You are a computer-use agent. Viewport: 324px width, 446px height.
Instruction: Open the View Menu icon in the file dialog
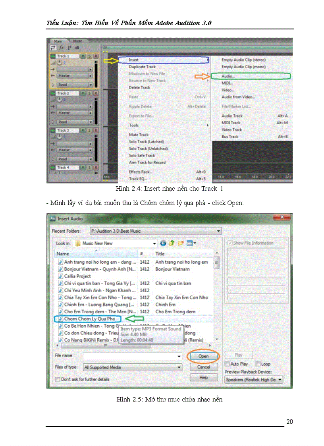(190, 242)
